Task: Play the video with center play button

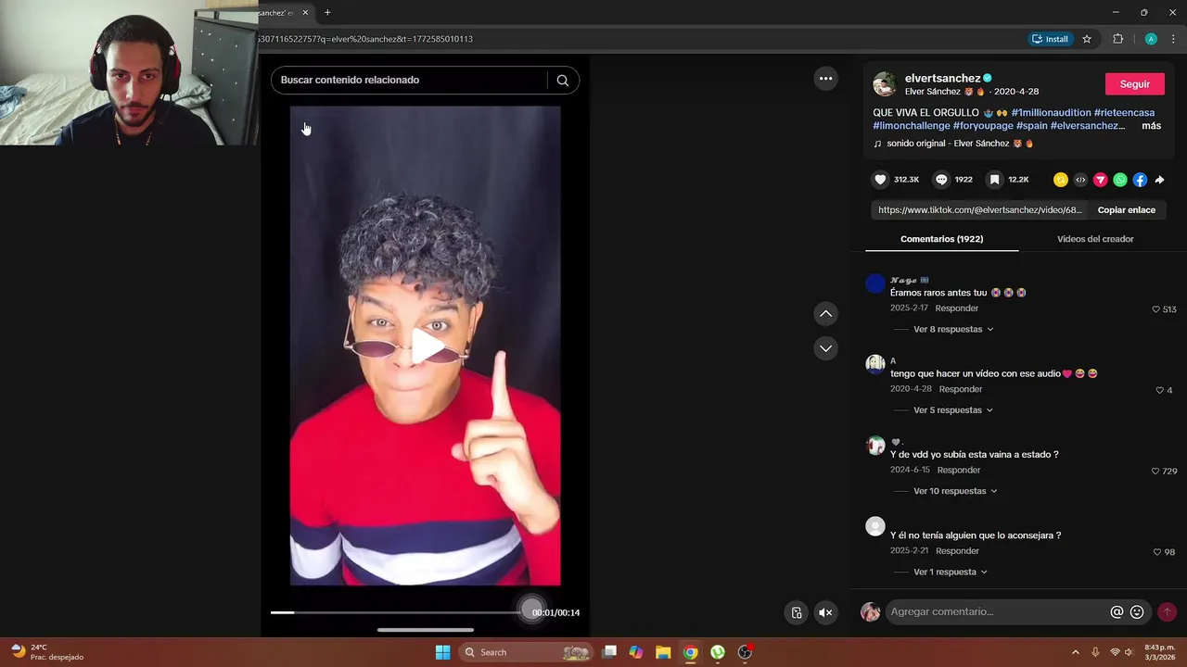Action: (427, 346)
